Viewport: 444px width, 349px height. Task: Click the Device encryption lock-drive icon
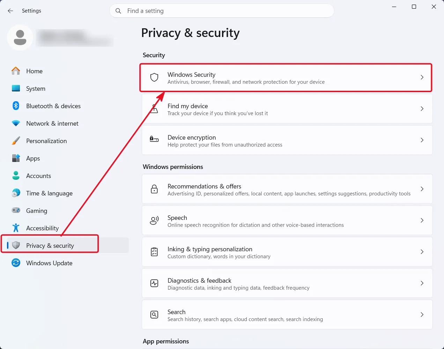click(154, 139)
